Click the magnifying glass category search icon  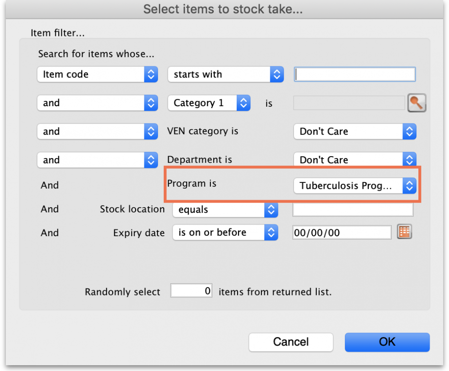[x=416, y=103]
